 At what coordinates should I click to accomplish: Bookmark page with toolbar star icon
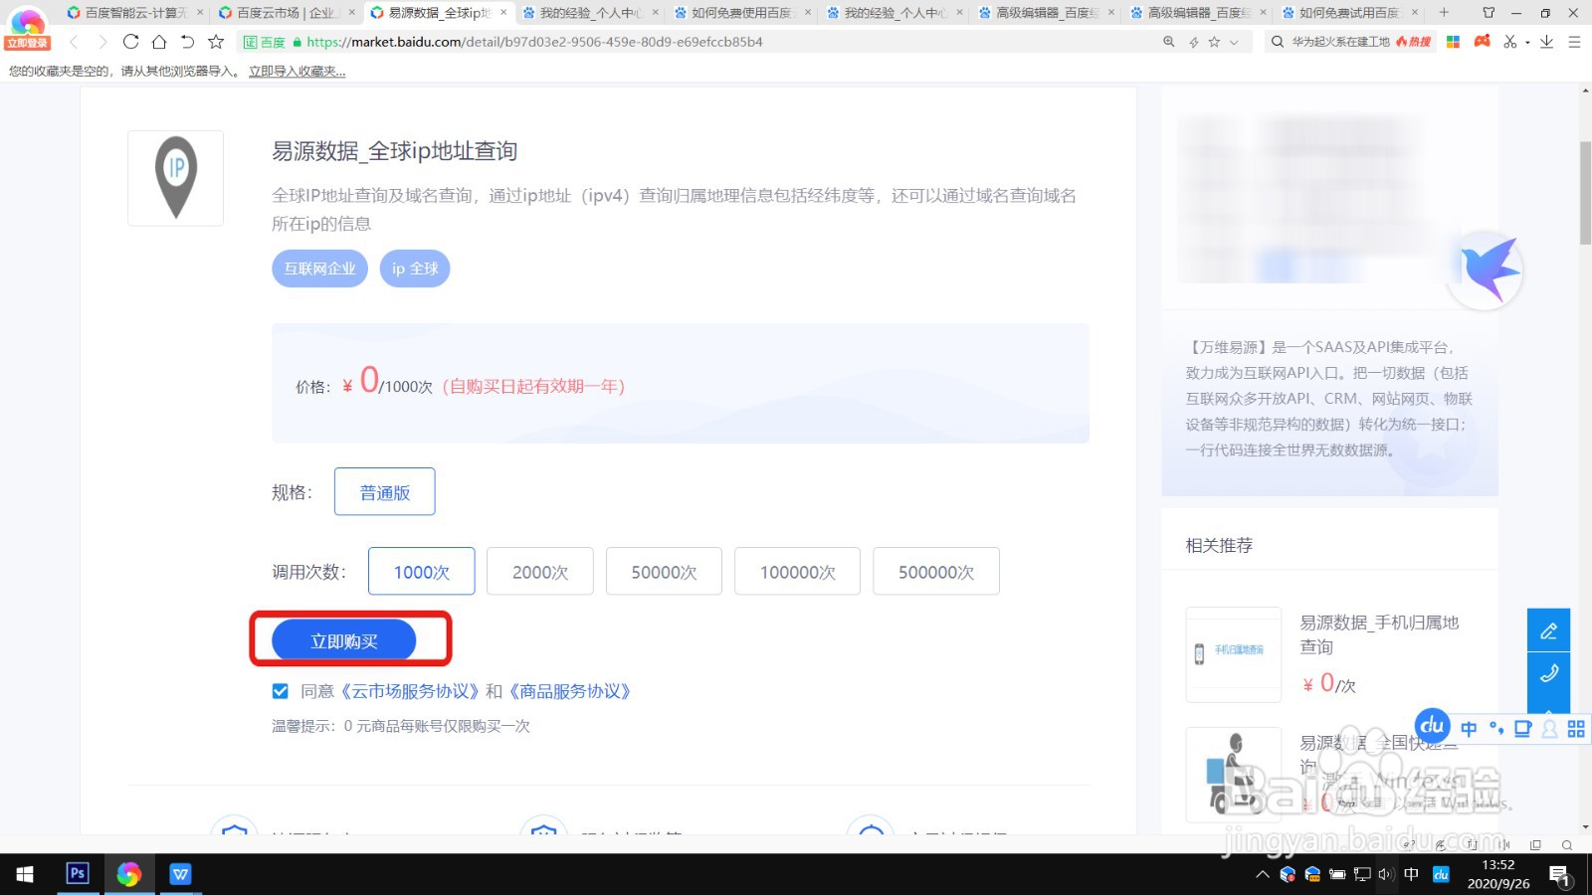pyautogui.click(x=216, y=42)
